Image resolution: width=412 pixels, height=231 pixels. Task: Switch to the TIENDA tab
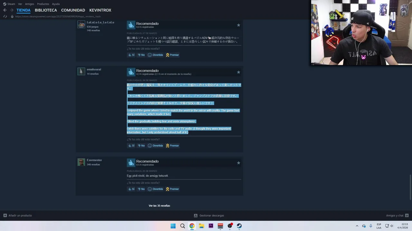(23, 10)
